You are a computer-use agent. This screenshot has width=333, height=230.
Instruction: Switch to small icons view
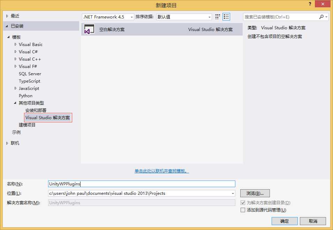coord(218,17)
